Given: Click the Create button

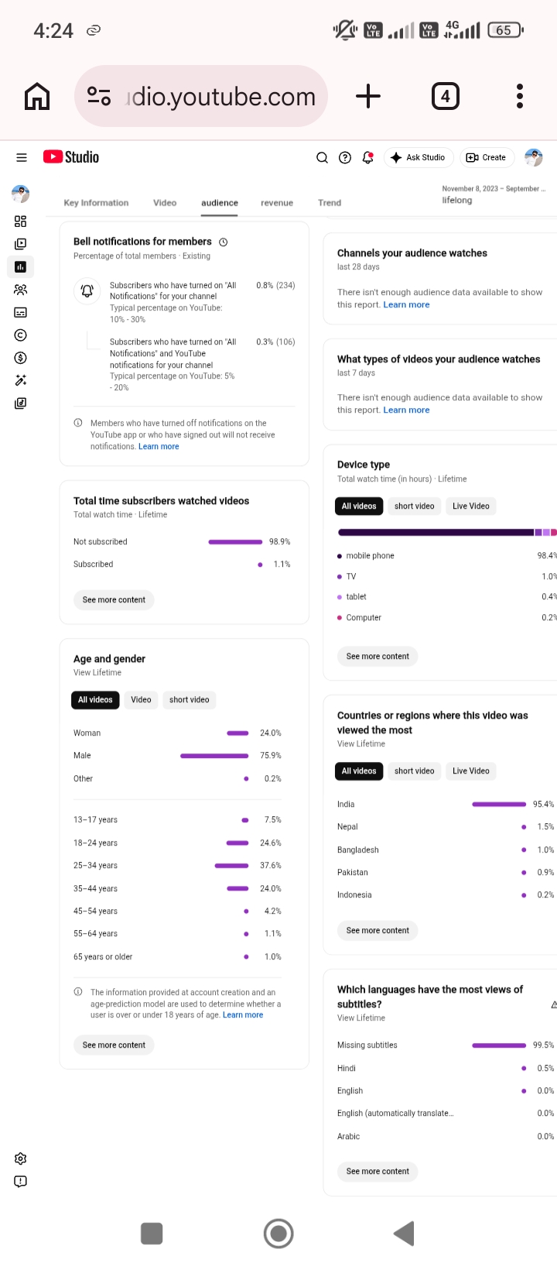Looking at the screenshot, I should (486, 157).
